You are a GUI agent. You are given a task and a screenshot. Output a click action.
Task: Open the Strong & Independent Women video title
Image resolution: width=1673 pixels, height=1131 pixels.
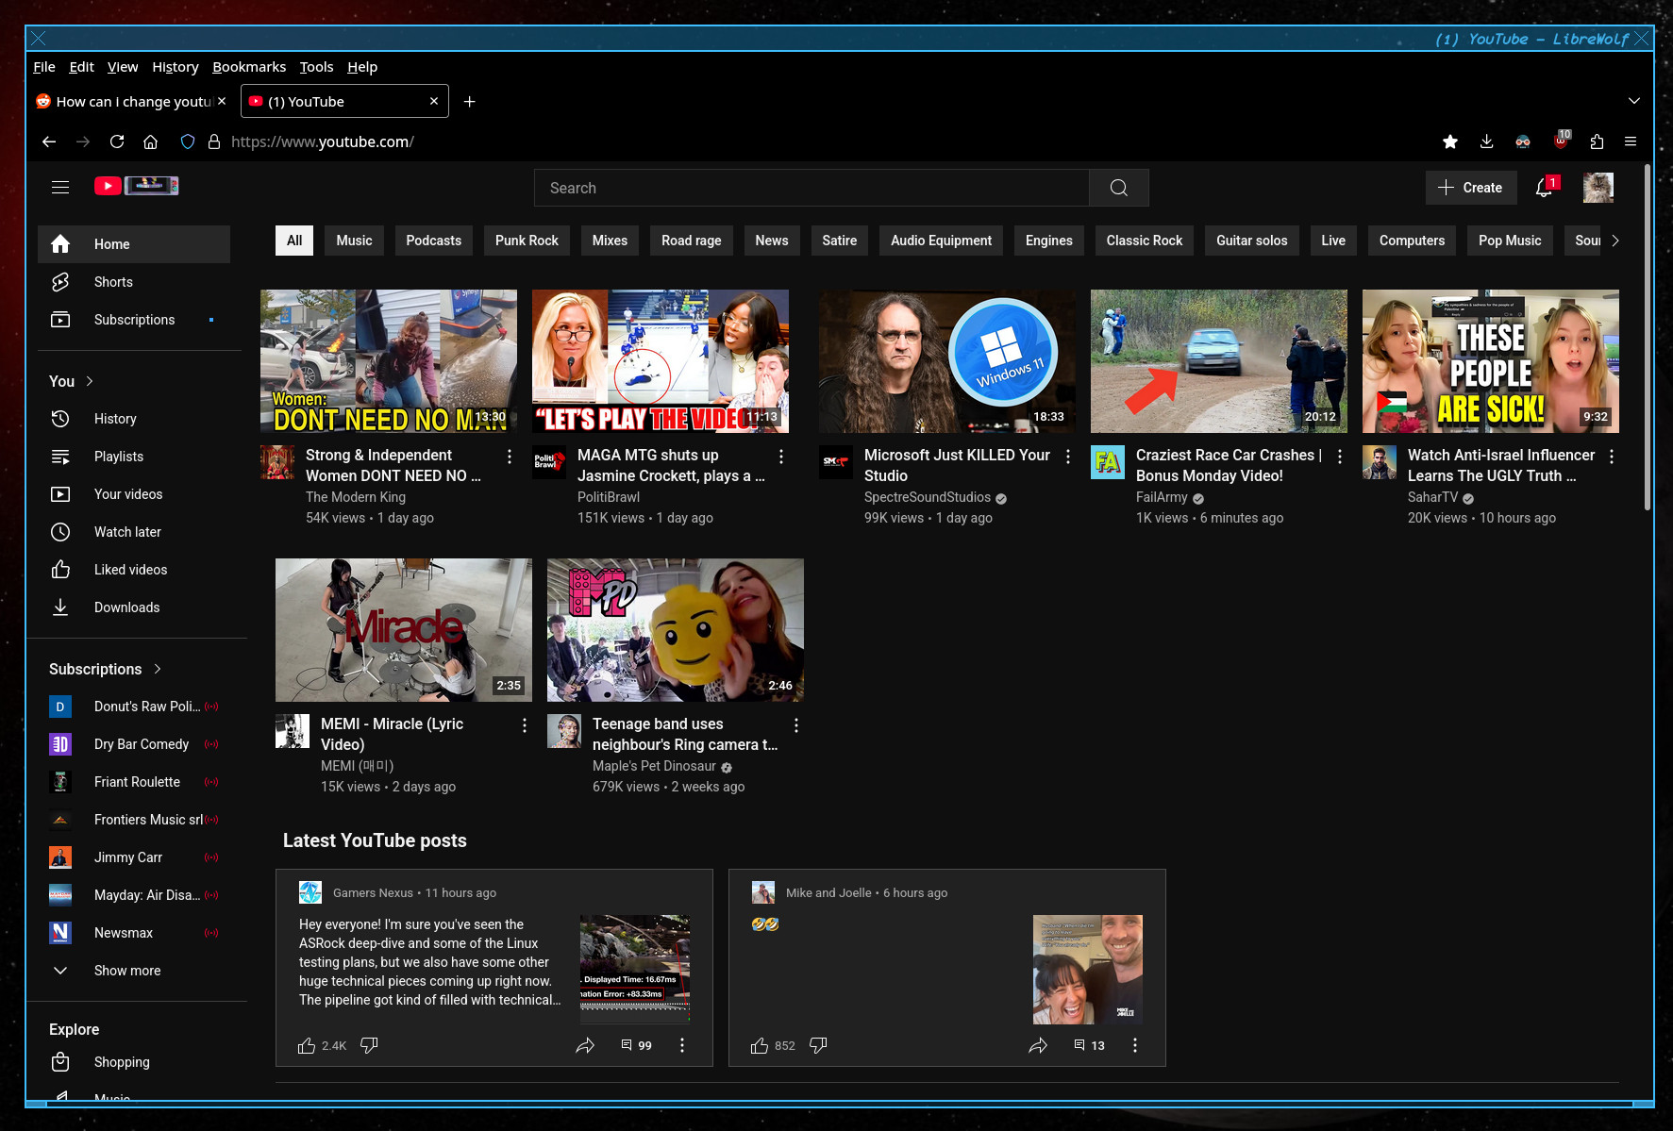pyautogui.click(x=394, y=465)
